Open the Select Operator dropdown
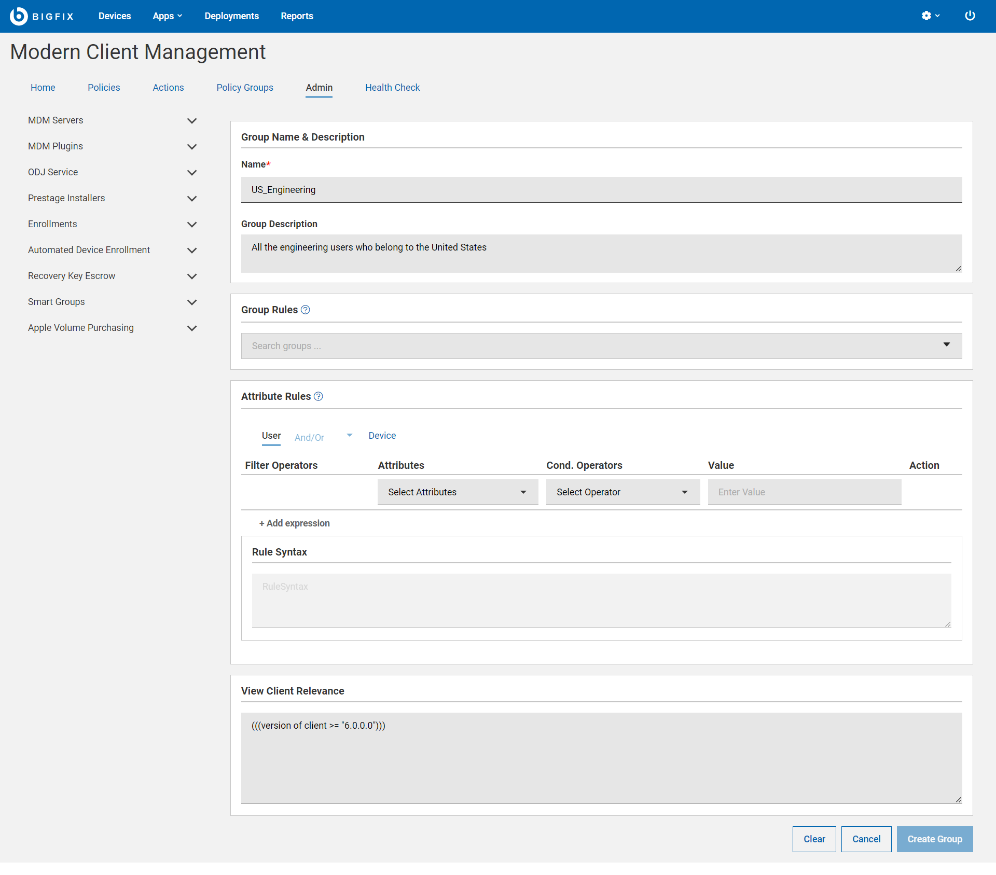The width and height of the screenshot is (996, 875). [x=622, y=492]
